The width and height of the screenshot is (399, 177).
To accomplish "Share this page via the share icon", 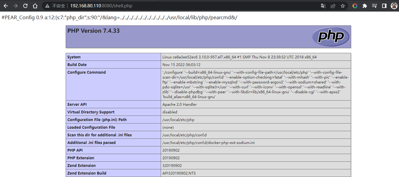I will pos(333,6).
